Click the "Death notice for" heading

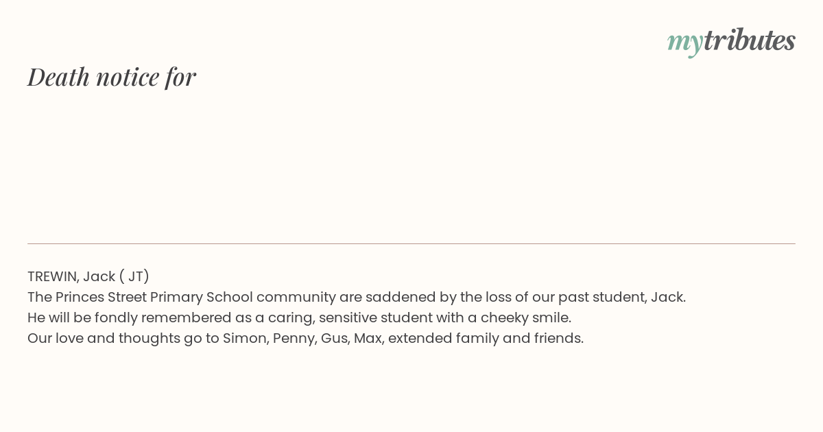[112, 77]
